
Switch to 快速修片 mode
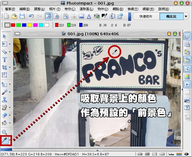[146, 16]
